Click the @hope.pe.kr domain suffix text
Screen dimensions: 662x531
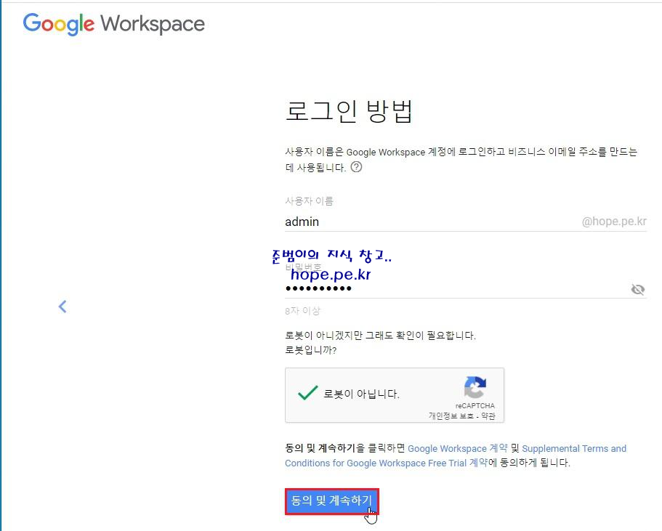[614, 221]
